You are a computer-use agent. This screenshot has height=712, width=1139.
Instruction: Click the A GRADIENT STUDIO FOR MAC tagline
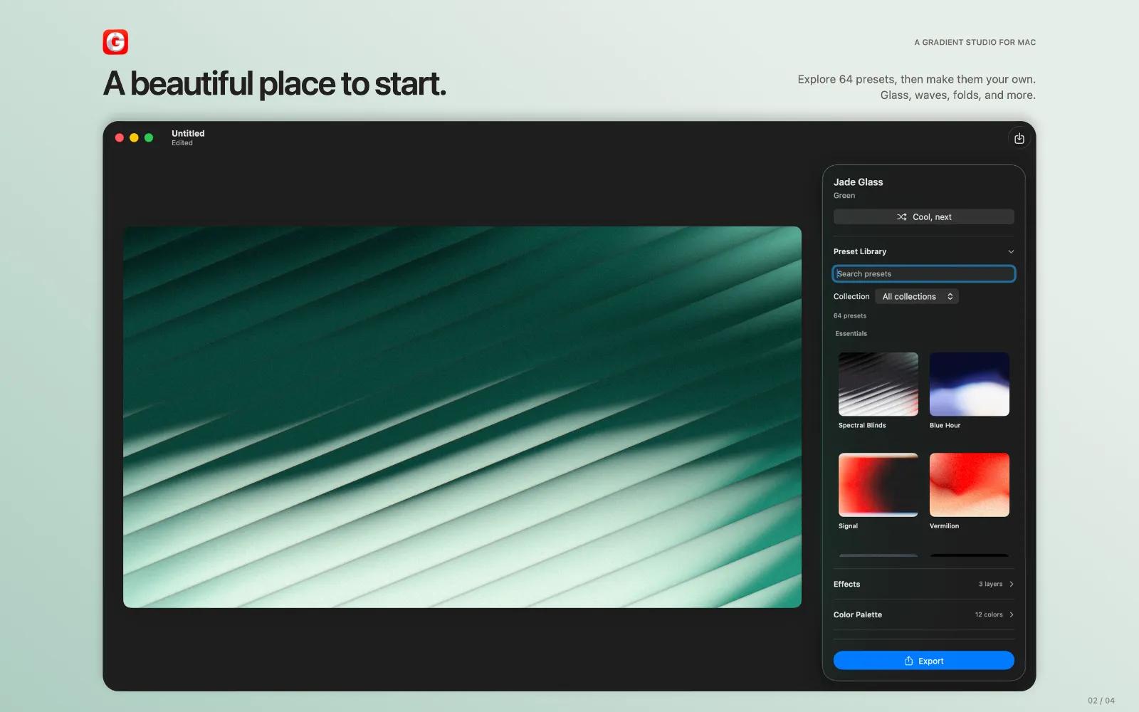click(975, 43)
